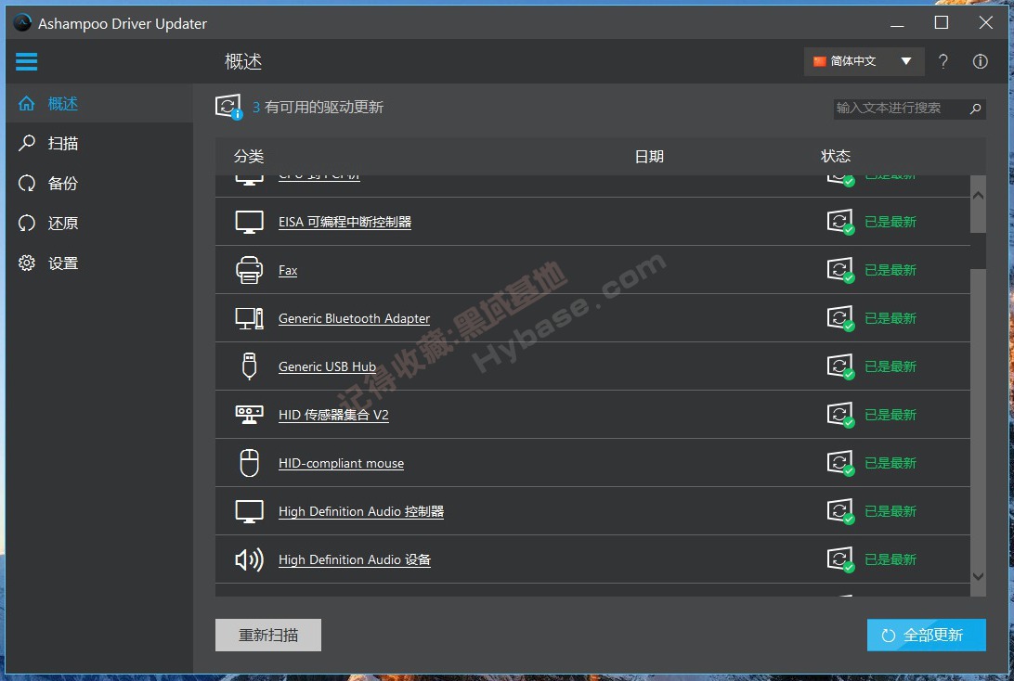The image size is (1014, 681).
Task: Click the USB plug icon of USB Hub row
Action: [x=249, y=366]
